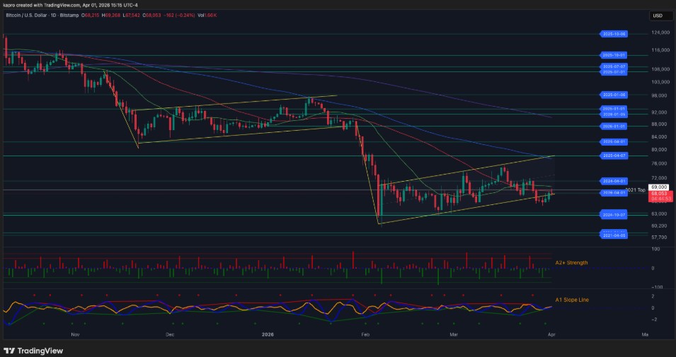Select the 2025-10-06 level label
This screenshot has height=357, width=676.
pyautogui.click(x=614, y=34)
